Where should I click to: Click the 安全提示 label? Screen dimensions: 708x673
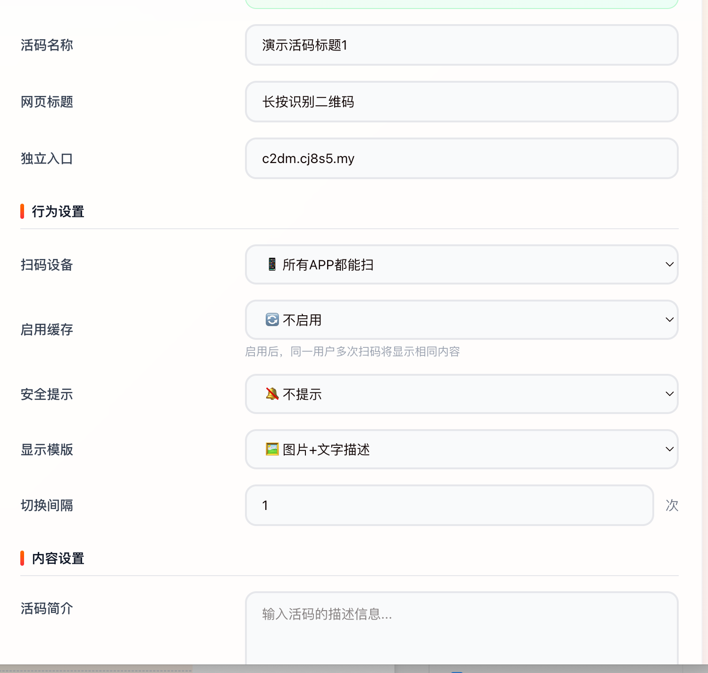tap(47, 394)
